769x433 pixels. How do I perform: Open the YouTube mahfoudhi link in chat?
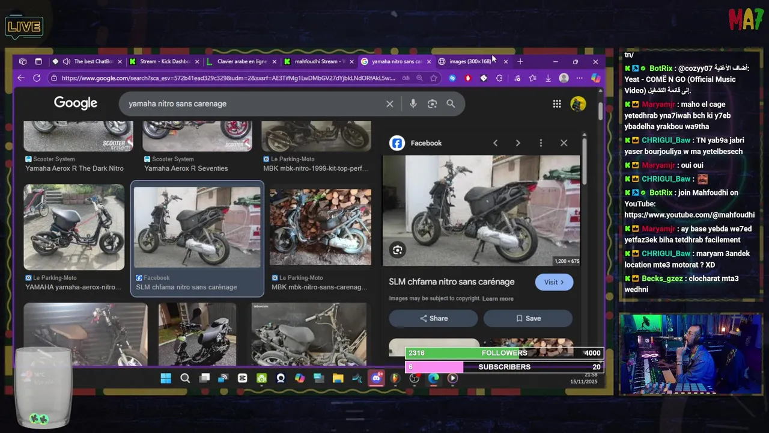pyautogui.click(x=689, y=215)
